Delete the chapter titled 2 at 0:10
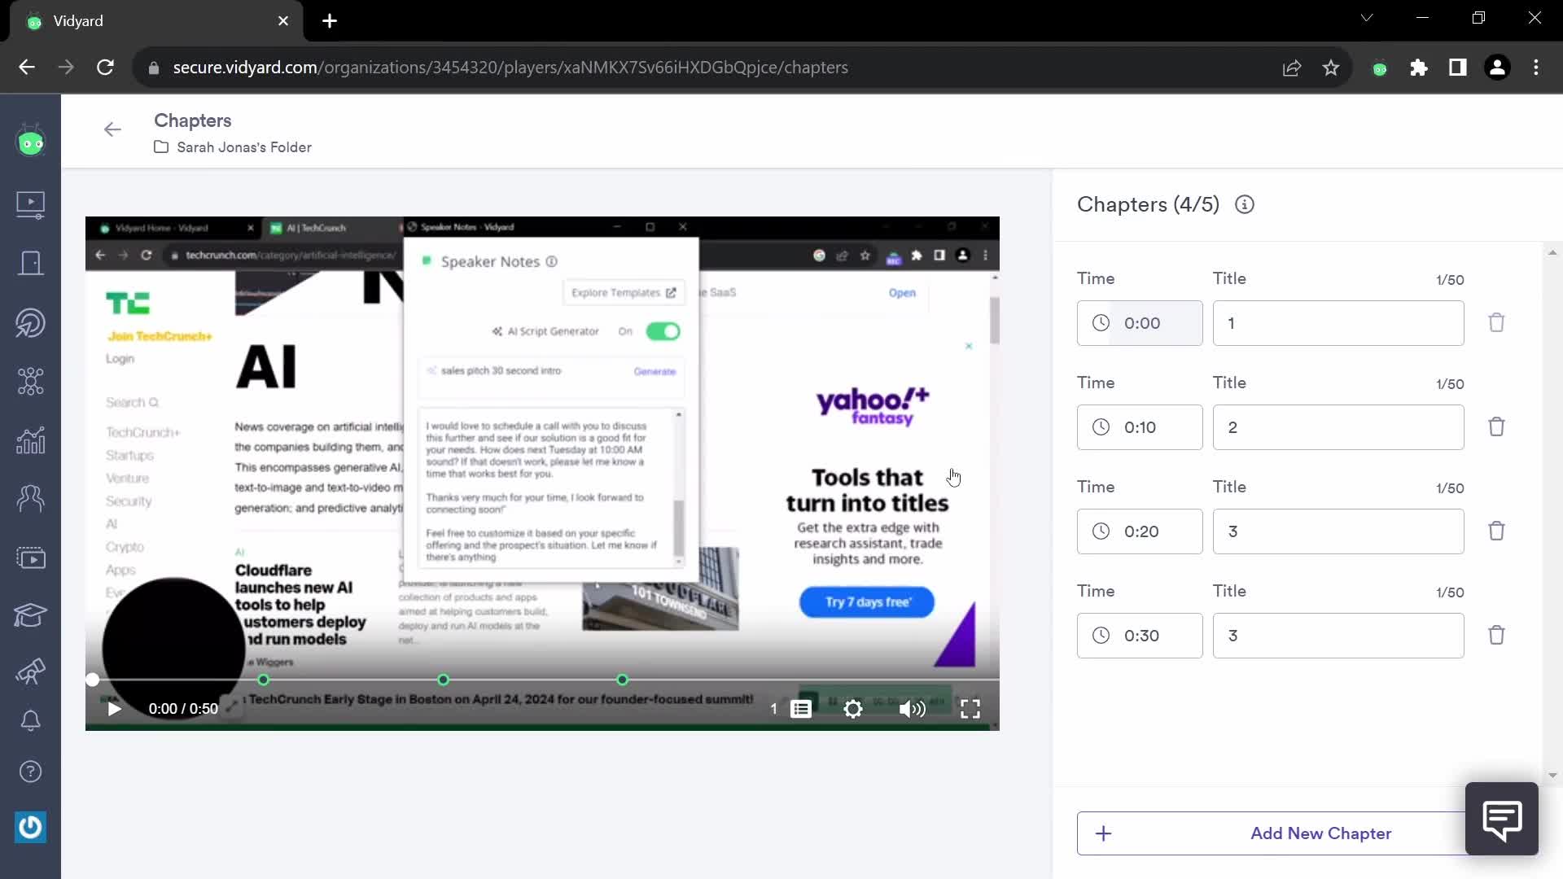The width and height of the screenshot is (1563, 879). (1496, 427)
